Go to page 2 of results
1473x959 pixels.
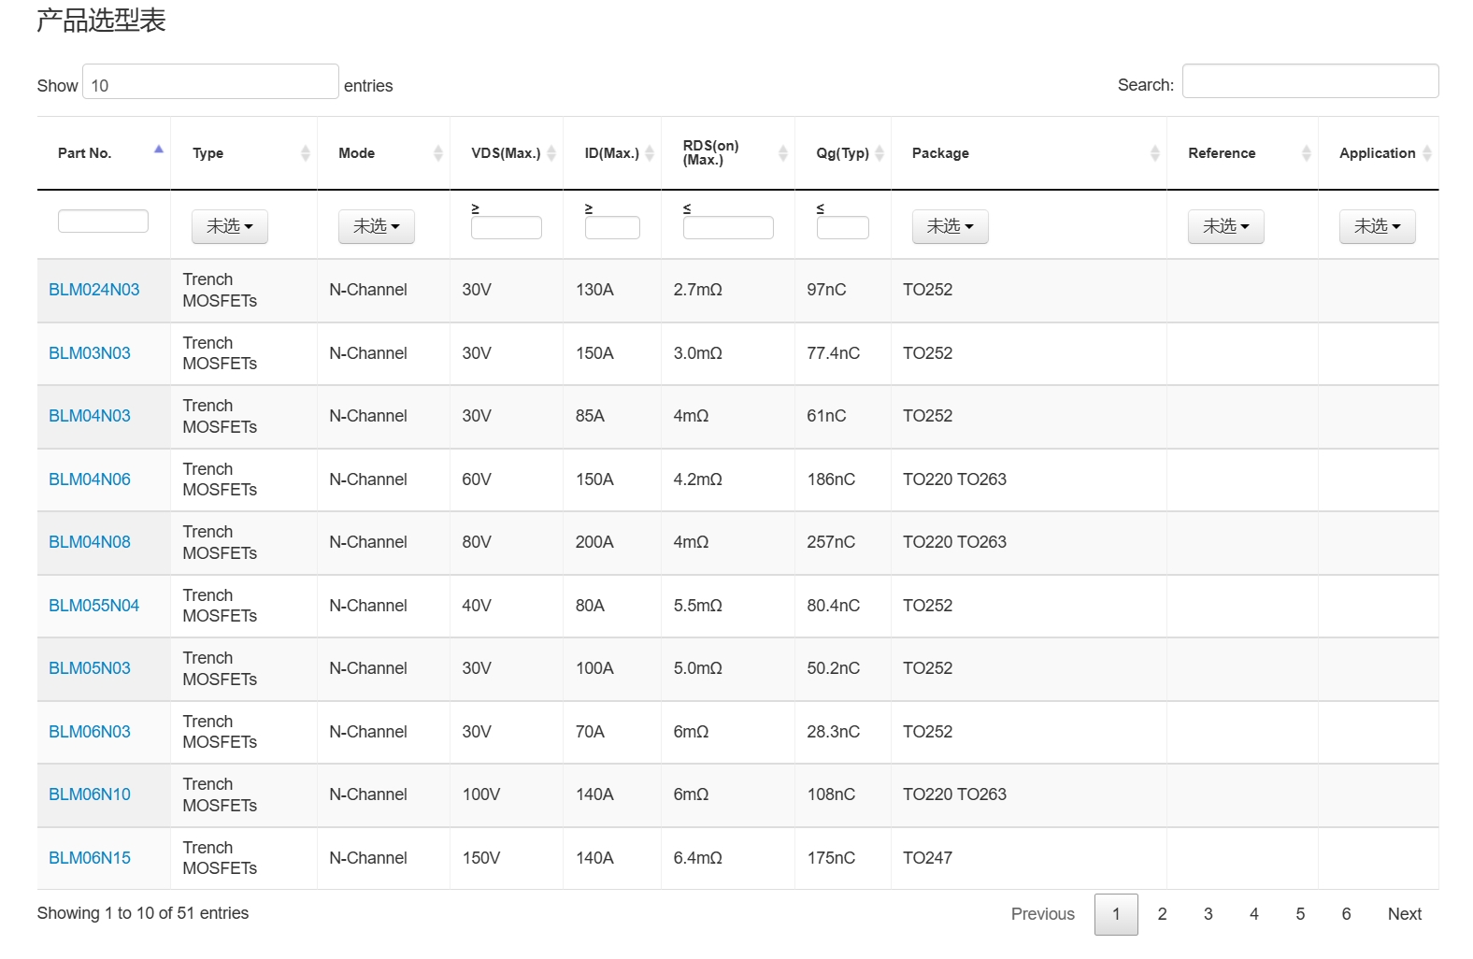[1162, 914]
